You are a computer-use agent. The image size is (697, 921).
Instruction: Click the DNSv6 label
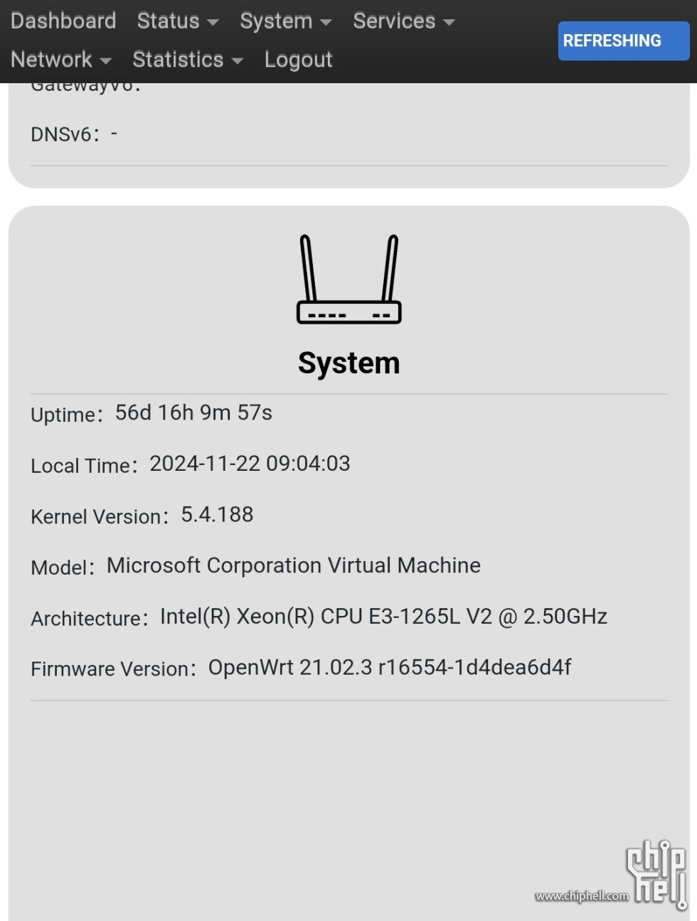pyautogui.click(x=65, y=134)
